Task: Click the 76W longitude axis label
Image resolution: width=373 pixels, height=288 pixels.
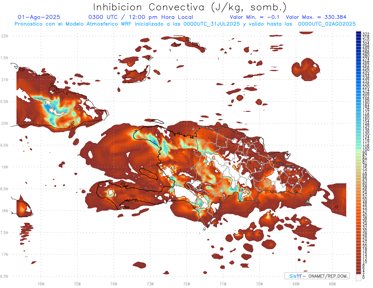Action: (x=41, y=284)
